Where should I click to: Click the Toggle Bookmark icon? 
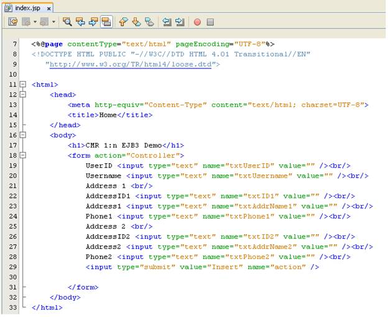pyautogui.click(x=149, y=22)
